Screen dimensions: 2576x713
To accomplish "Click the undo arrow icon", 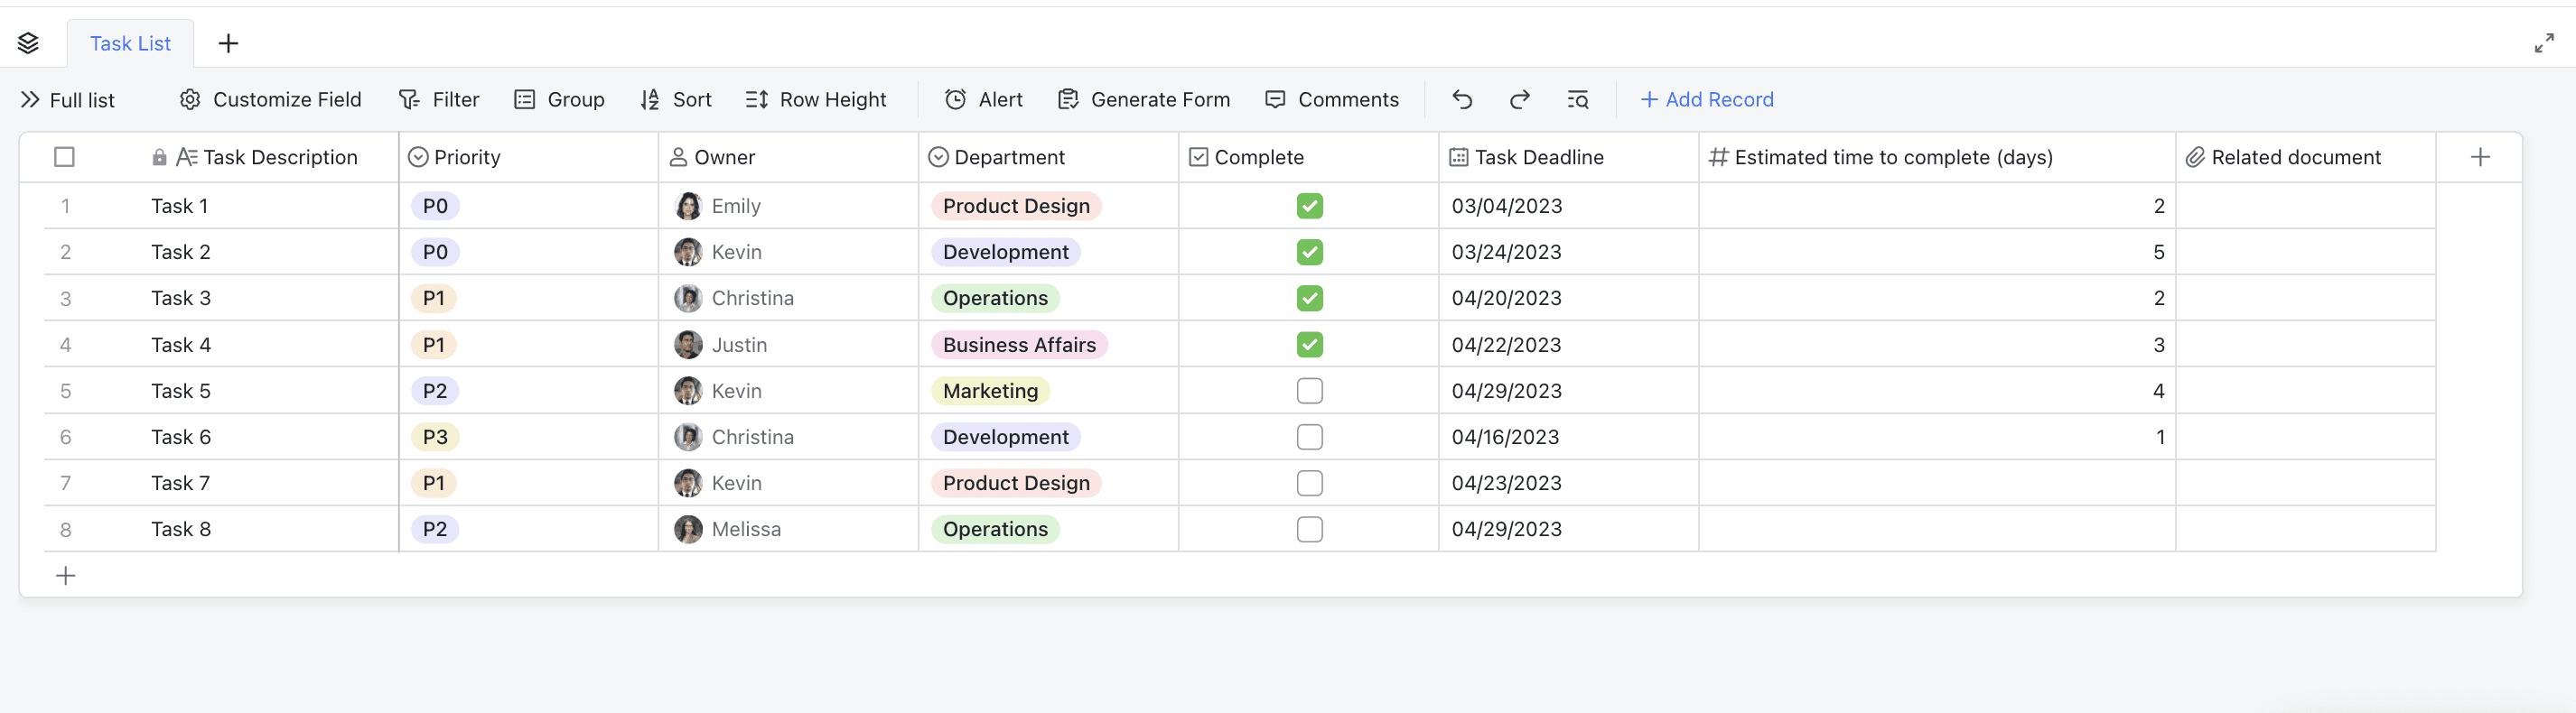I will [1462, 99].
